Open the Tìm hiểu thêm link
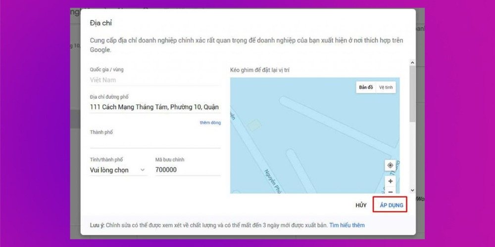The image size is (495, 247). coord(346,225)
